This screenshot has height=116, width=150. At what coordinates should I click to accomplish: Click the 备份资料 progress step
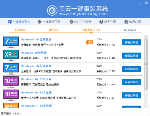tap(54, 30)
